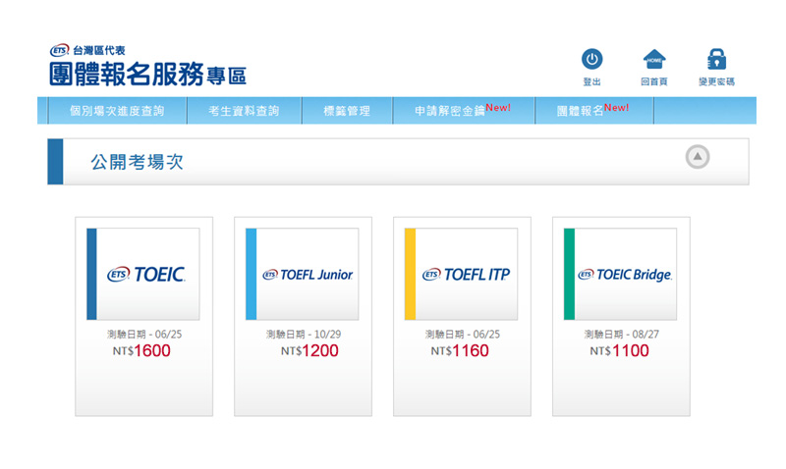Open the 團體報名 menu item
This screenshot has height=469, width=786.
pyautogui.click(x=593, y=110)
